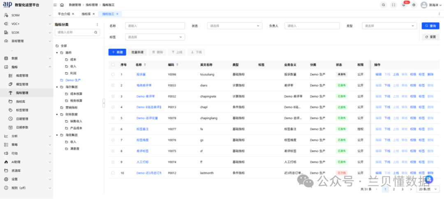
Task: Tick checkbox for row 人工打标
Action: (113, 162)
